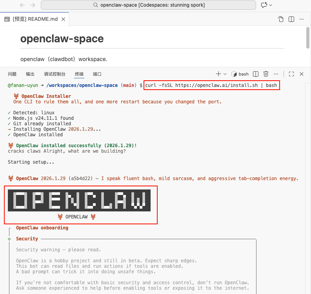311x294 pixels.
Task: Click the README preview vertical scrollbar
Action: tap(308, 37)
